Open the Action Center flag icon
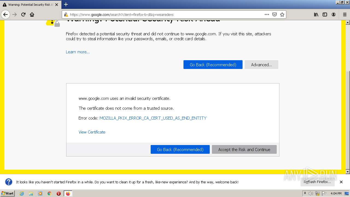350x197 pixels. click(324, 193)
